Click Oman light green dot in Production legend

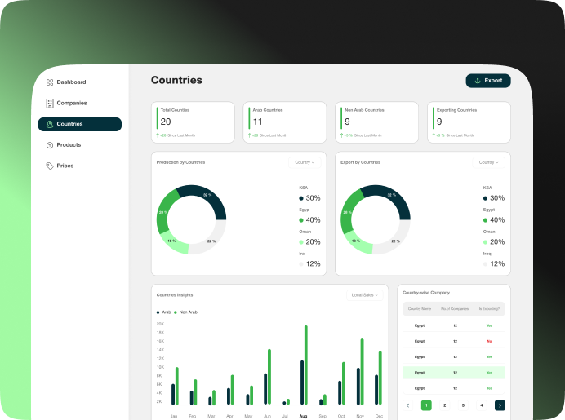click(x=301, y=242)
